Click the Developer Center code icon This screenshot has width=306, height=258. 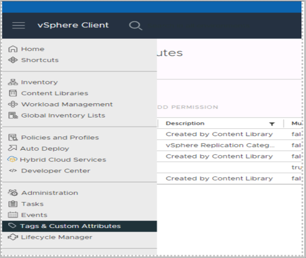pyautogui.click(x=13, y=171)
